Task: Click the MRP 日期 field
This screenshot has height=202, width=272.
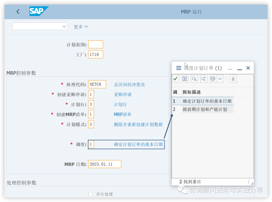Action: point(105,164)
